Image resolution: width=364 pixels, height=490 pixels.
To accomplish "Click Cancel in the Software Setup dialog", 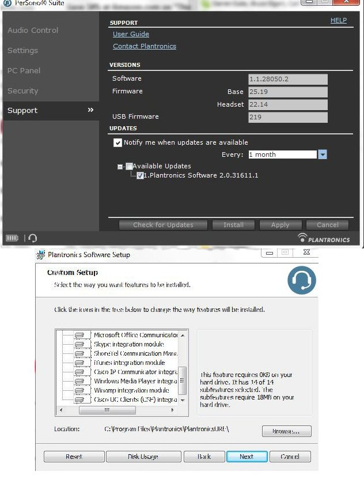I will pyautogui.click(x=290, y=457).
